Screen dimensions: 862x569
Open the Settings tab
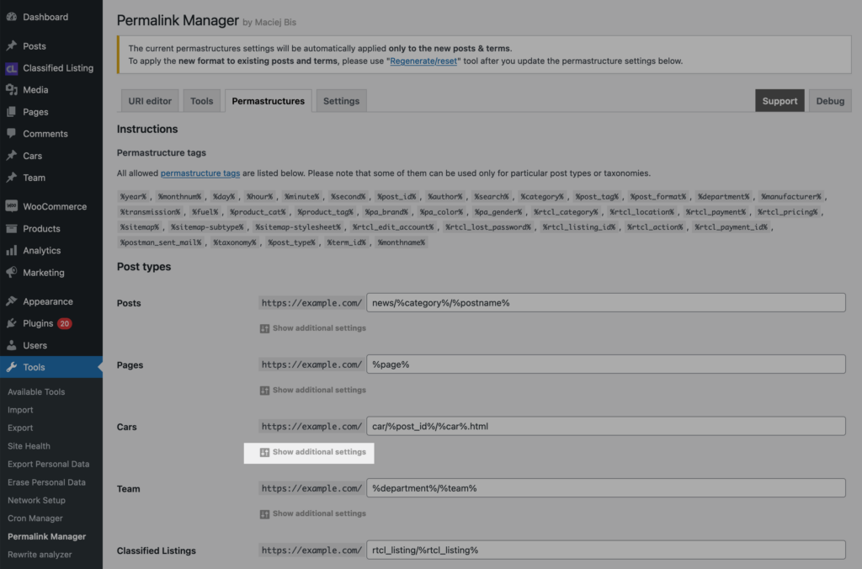pyautogui.click(x=342, y=101)
